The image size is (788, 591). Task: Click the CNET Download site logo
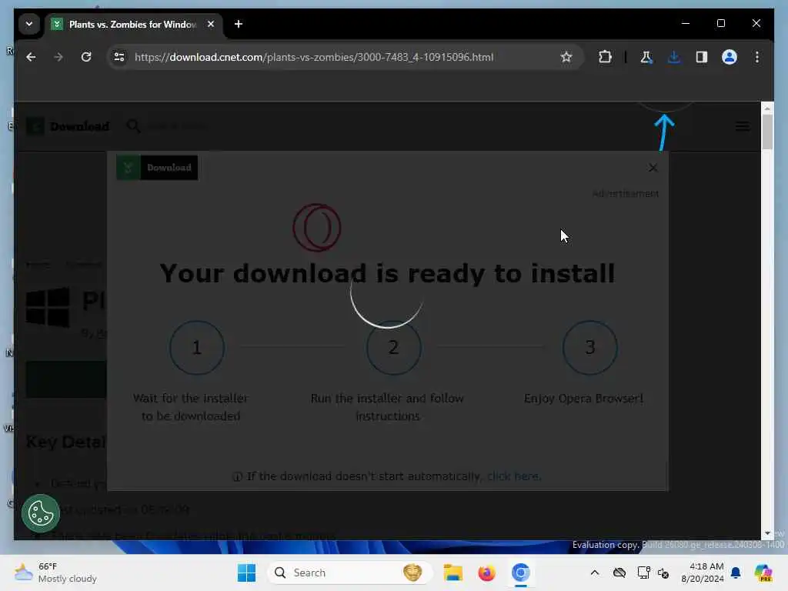[x=68, y=126]
